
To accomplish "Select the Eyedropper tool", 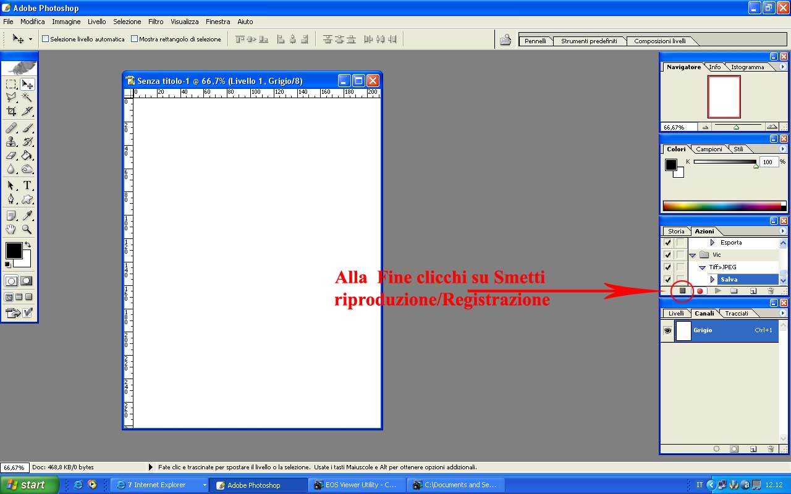I will click(x=27, y=216).
